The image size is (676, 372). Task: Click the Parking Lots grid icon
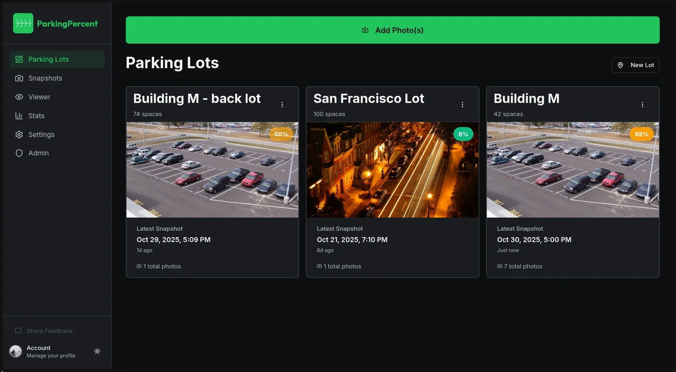point(19,59)
